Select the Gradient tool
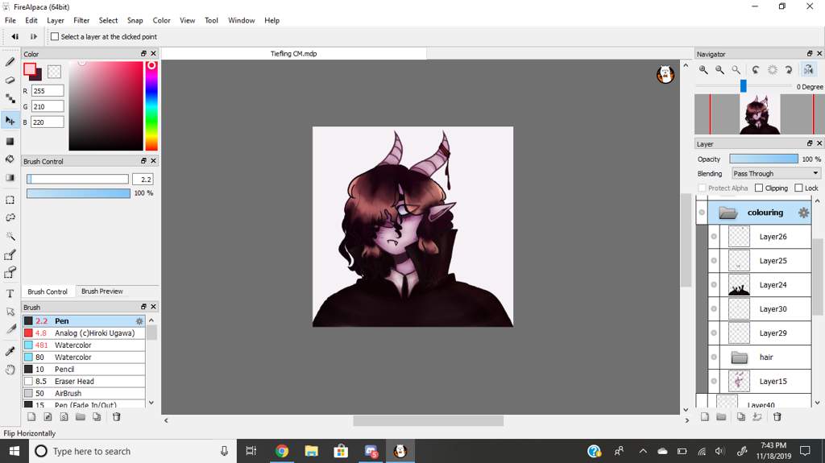 coord(10,177)
